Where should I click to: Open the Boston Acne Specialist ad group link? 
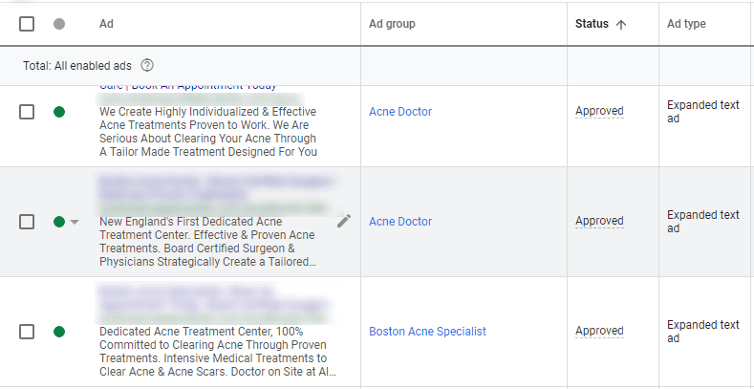coord(427,332)
